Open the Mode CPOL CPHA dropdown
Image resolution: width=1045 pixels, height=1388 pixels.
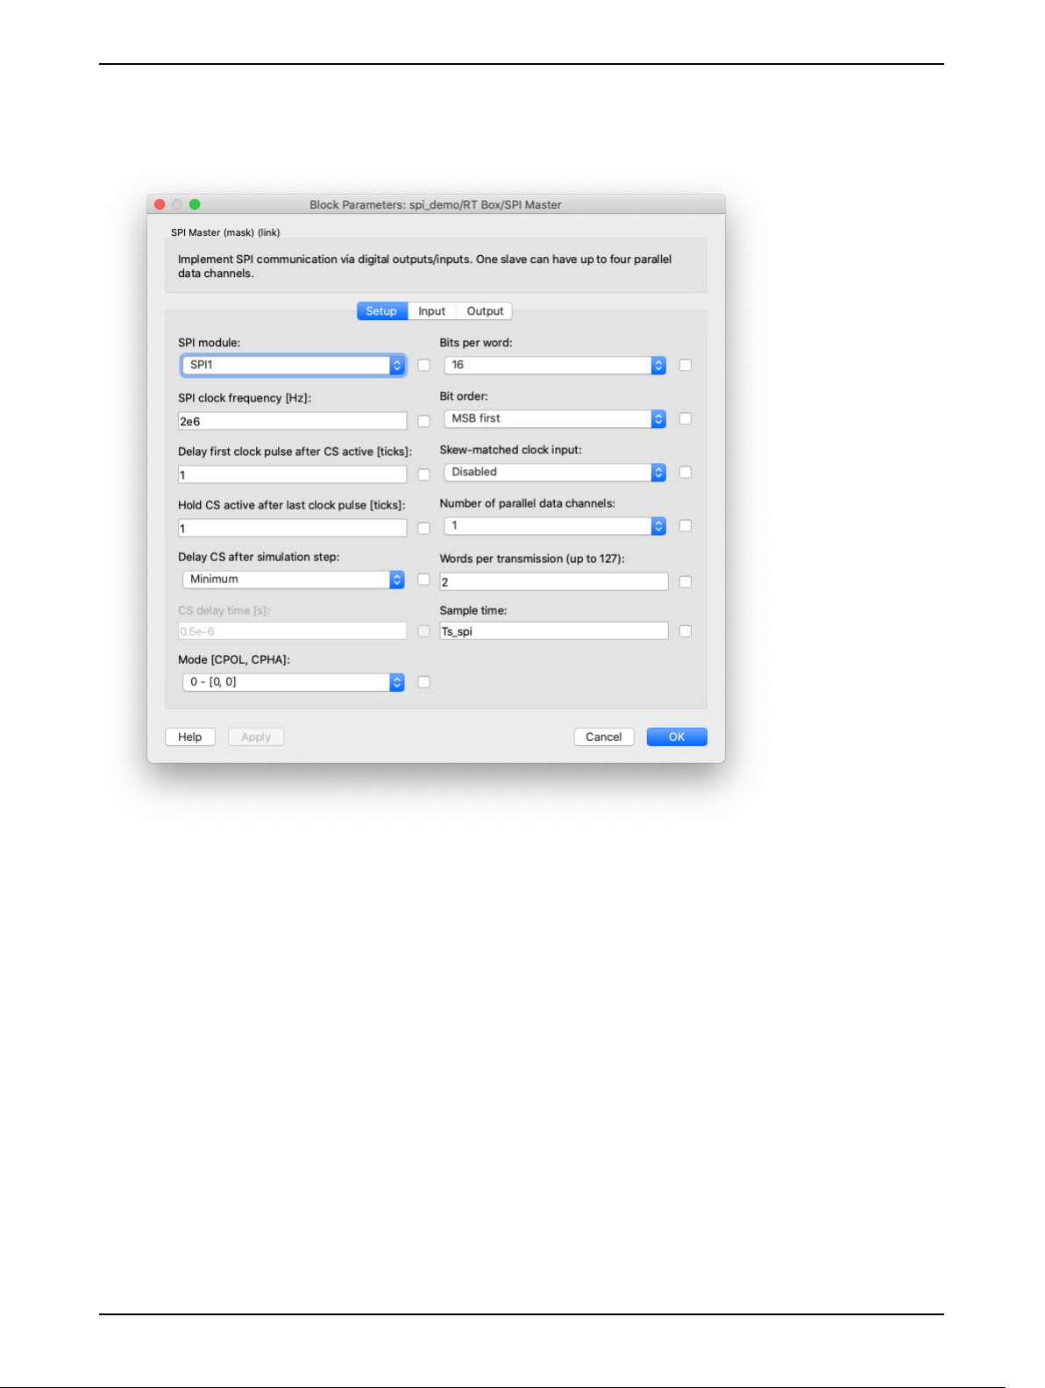click(x=294, y=681)
